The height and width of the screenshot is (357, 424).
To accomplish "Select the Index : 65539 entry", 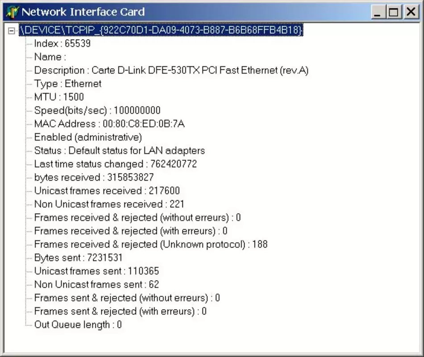I will pyautogui.click(x=62, y=43).
